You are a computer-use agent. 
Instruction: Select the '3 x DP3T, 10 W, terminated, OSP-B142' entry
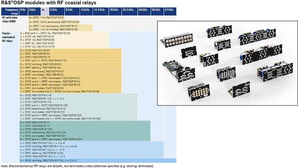pyautogui.click(x=54, y=22)
